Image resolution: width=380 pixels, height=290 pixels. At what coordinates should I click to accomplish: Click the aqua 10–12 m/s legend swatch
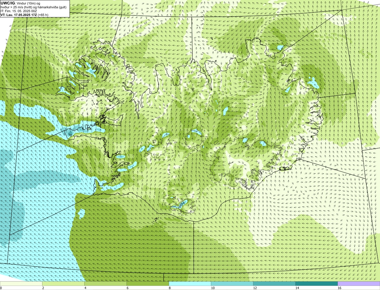tap(232, 284)
